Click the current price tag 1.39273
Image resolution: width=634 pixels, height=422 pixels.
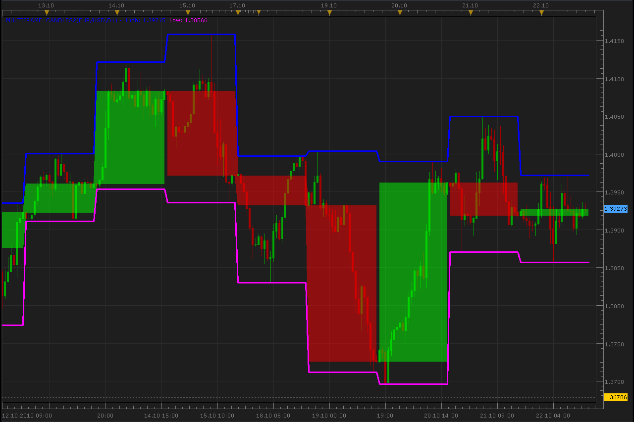pos(616,209)
